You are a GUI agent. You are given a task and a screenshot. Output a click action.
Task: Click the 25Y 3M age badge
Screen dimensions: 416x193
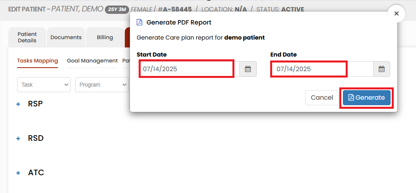point(117,10)
